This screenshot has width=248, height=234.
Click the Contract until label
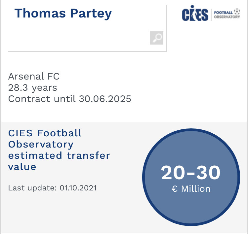tap(42, 99)
